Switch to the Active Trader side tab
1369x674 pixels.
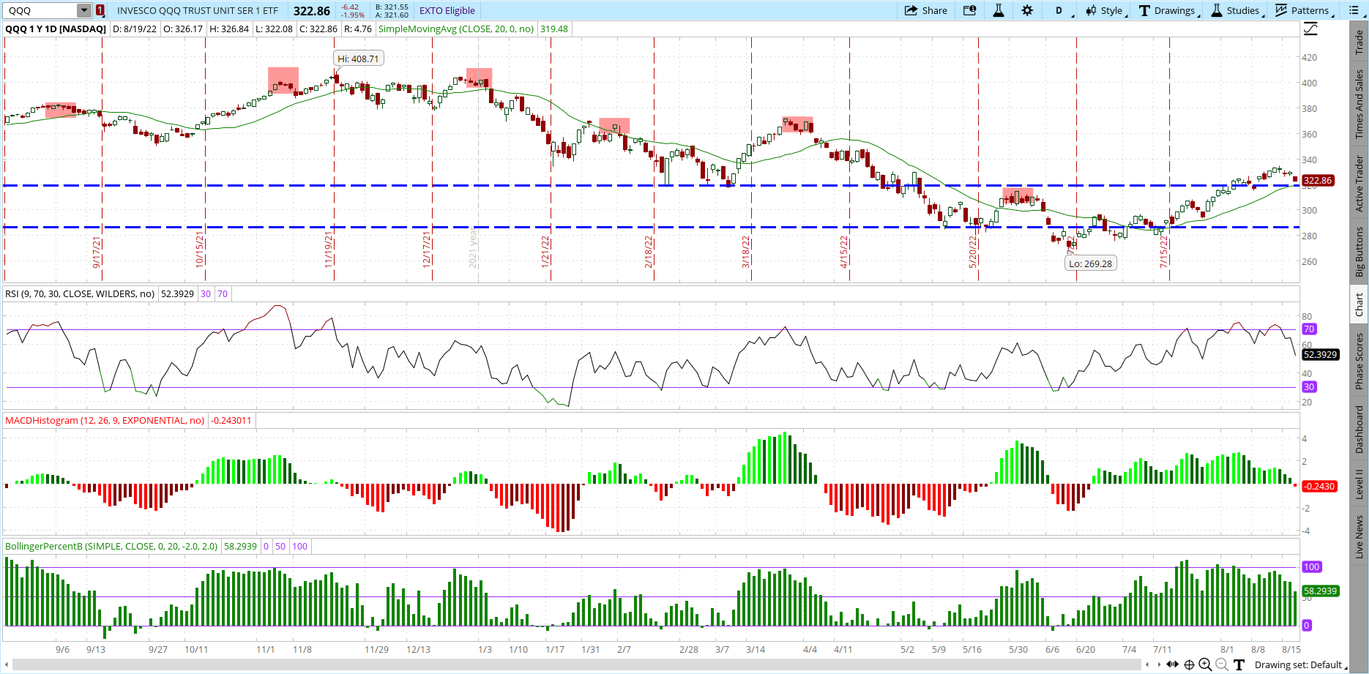[1359, 183]
